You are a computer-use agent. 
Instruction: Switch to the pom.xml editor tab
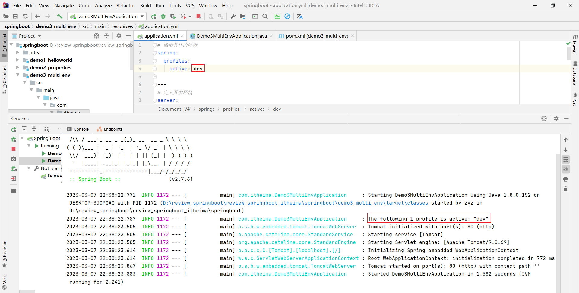tap(317, 36)
